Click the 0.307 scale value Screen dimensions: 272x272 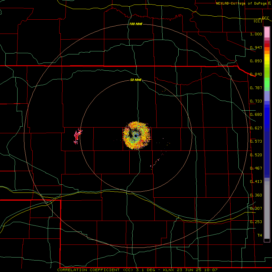point(256,209)
